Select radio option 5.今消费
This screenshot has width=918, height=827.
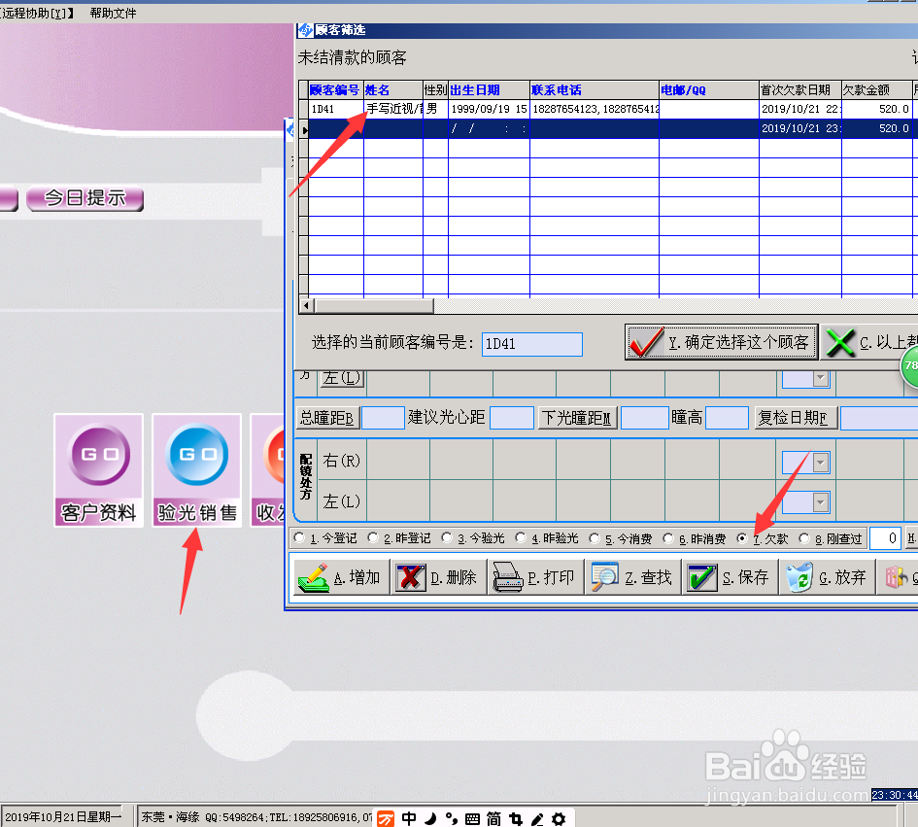[595, 537]
